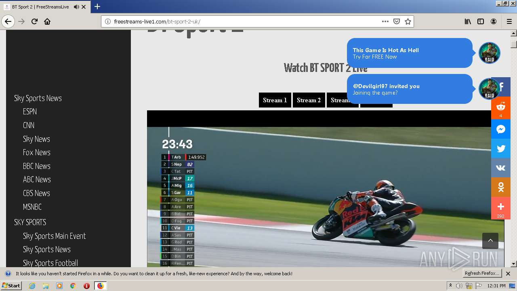Open the ABC News channel link
Viewport: 517px width, 291px height.
click(x=37, y=179)
